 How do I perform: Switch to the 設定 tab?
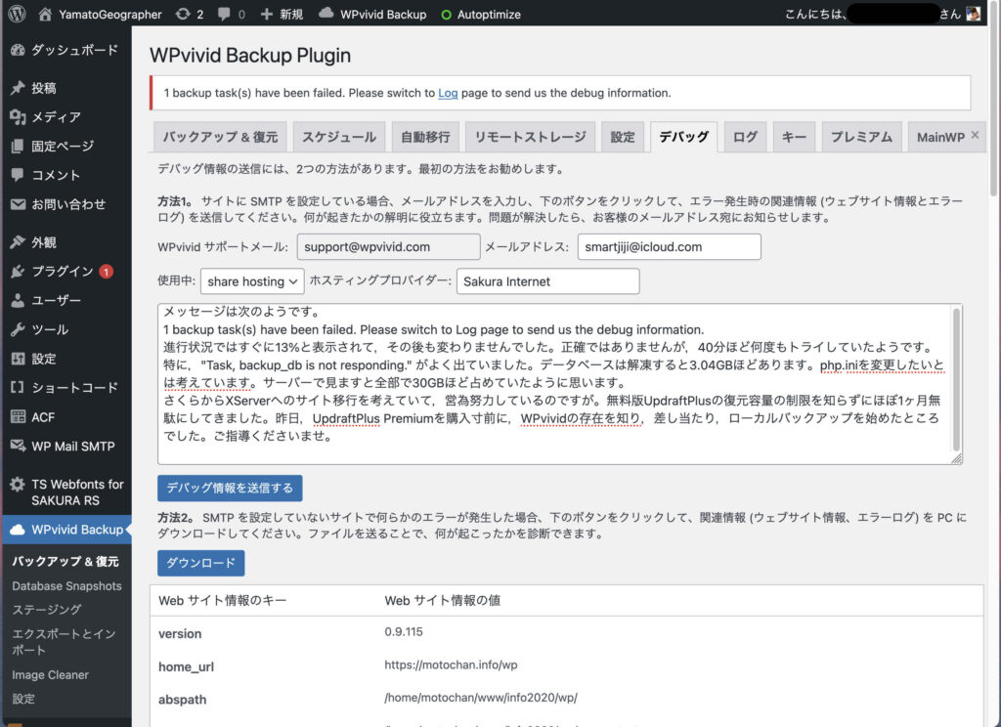pos(623,137)
